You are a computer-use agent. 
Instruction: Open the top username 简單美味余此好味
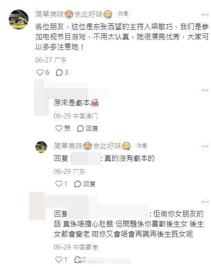(74, 14)
